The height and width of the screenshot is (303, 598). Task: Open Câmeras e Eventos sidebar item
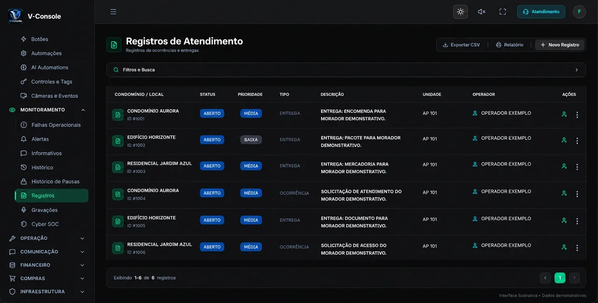54,96
